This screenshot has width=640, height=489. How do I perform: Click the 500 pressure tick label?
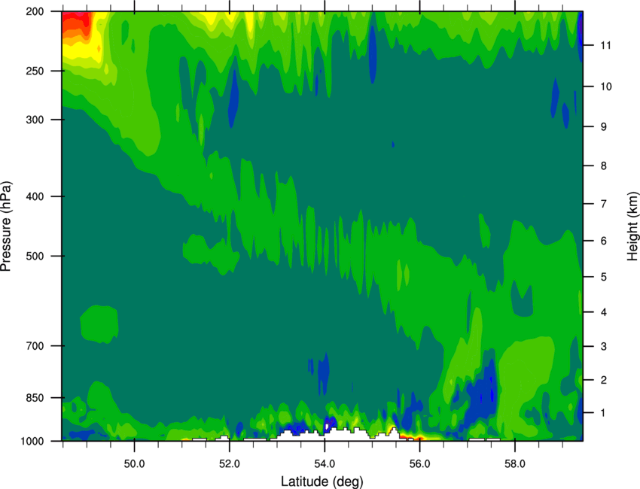pos(35,256)
